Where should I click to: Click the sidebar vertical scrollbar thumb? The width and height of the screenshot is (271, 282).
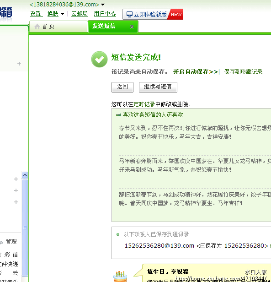tap(25, 228)
